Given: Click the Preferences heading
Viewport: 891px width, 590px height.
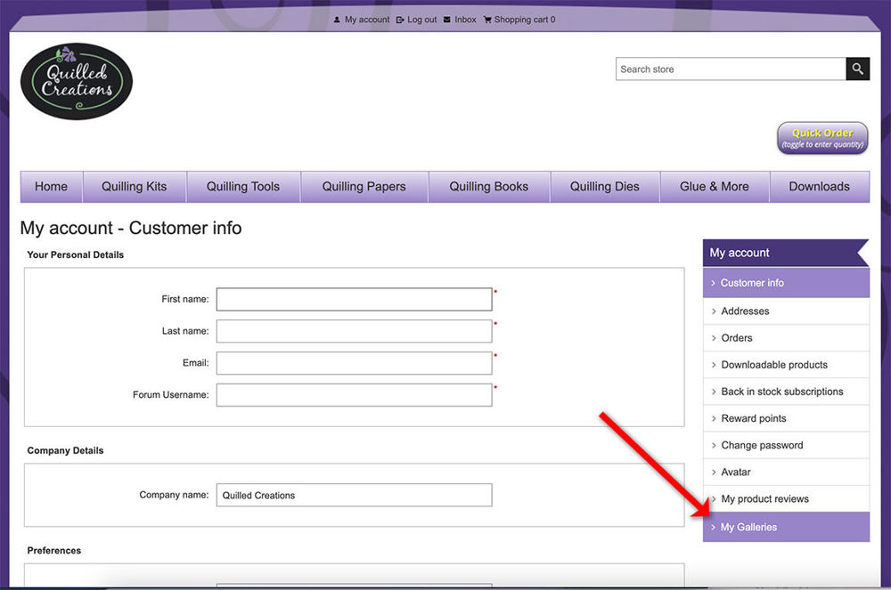Looking at the screenshot, I should pos(54,550).
